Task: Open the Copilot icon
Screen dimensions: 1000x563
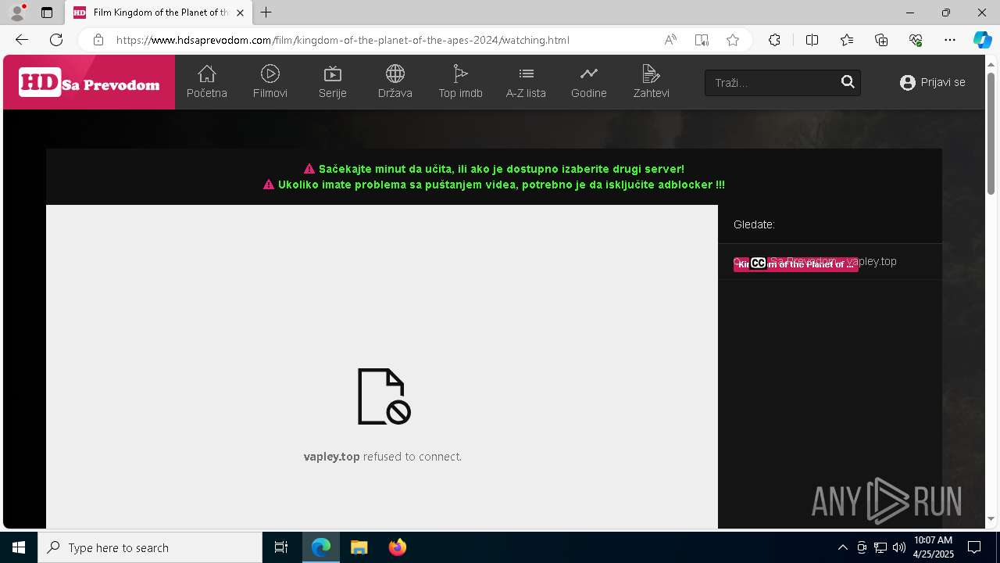Action: (983, 40)
